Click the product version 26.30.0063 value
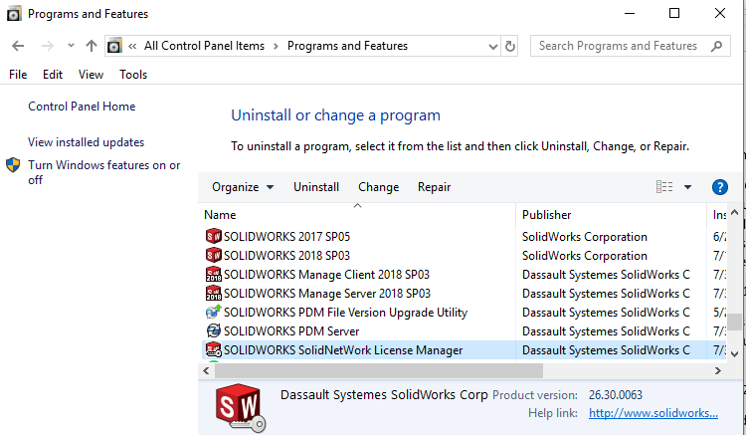Screen dimensions: 746x435 (x=615, y=395)
